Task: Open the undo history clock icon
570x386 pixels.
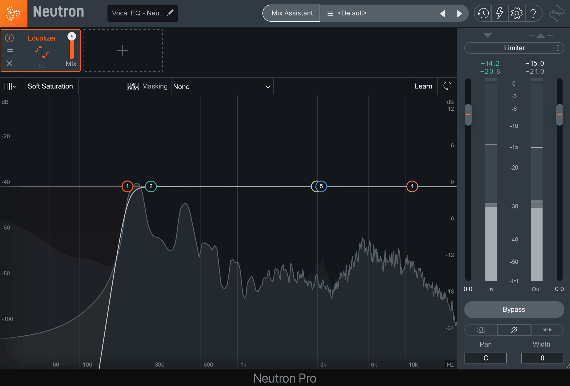Action: 483,13
